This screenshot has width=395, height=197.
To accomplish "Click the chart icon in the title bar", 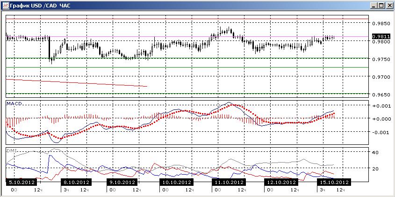I will [x=5, y=5].
